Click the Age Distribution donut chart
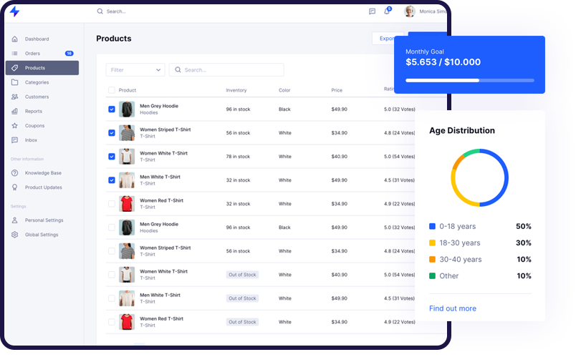581x357 pixels. pos(479,177)
